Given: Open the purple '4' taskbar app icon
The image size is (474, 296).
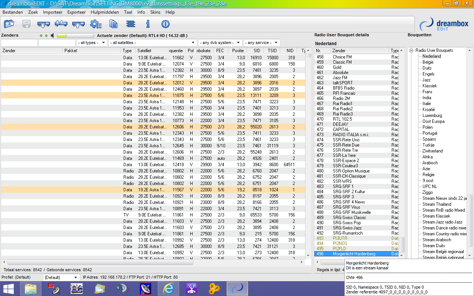Looking at the screenshot, I should tap(191, 289).
